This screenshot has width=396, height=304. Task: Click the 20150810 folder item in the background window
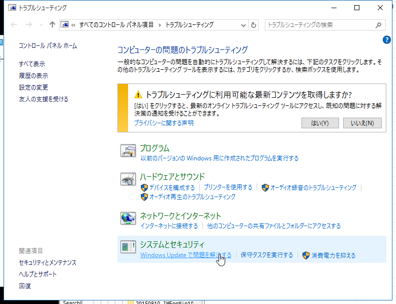point(165,302)
